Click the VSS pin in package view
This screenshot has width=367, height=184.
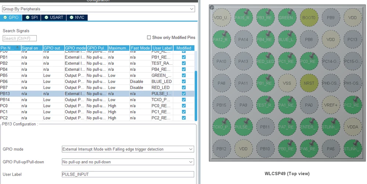[287, 83]
